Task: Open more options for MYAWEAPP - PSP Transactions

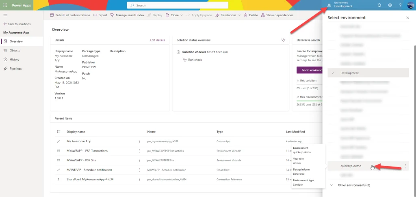Action: tap(140, 151)
